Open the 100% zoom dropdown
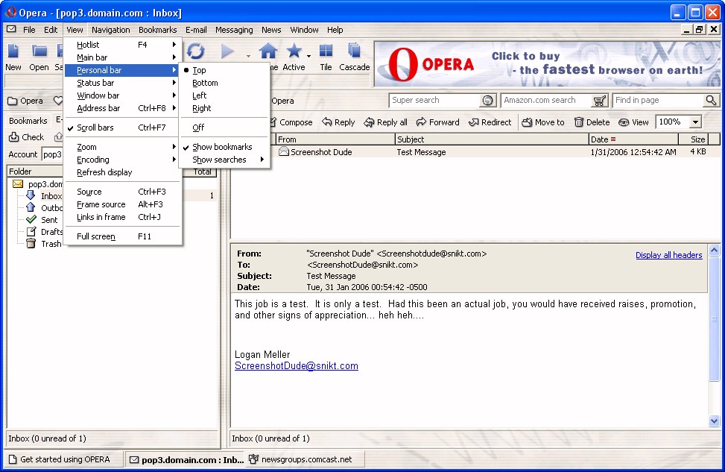This screenshot has height=472, width=725. pyautogui.click(x=695, y=122)
